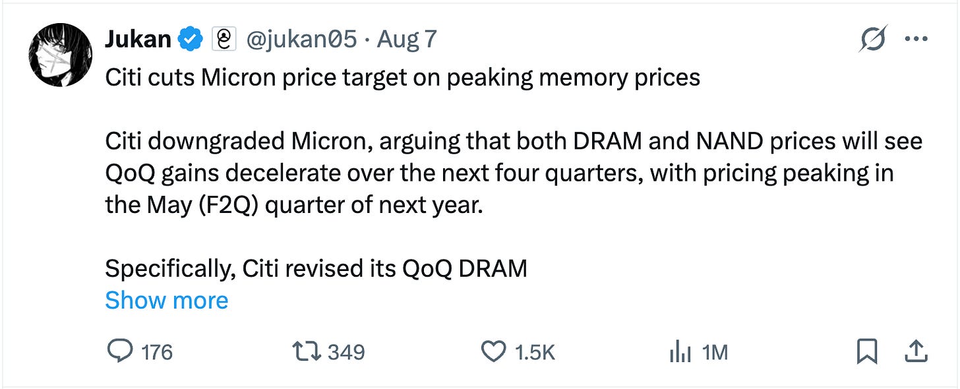Click the 176 replies count
Viewport: 960px width, 389px height.
[x=157, y=353]
